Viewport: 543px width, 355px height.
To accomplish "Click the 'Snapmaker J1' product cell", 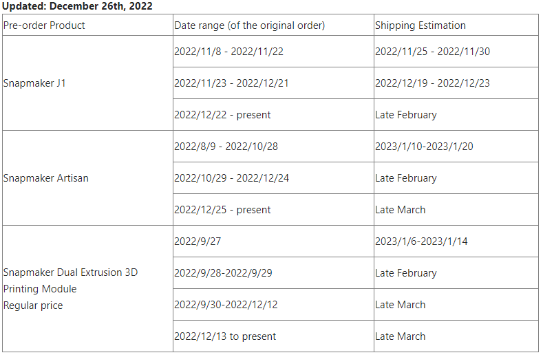I will pyautogui.click(x=34, y=83).
